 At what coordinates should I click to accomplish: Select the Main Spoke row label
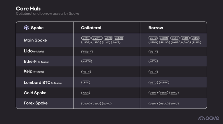tap(35, 40)
